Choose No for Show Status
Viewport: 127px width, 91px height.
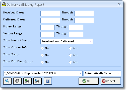tap(42, 55)
